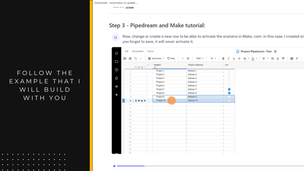Click the Project column header

coord(170,66)
